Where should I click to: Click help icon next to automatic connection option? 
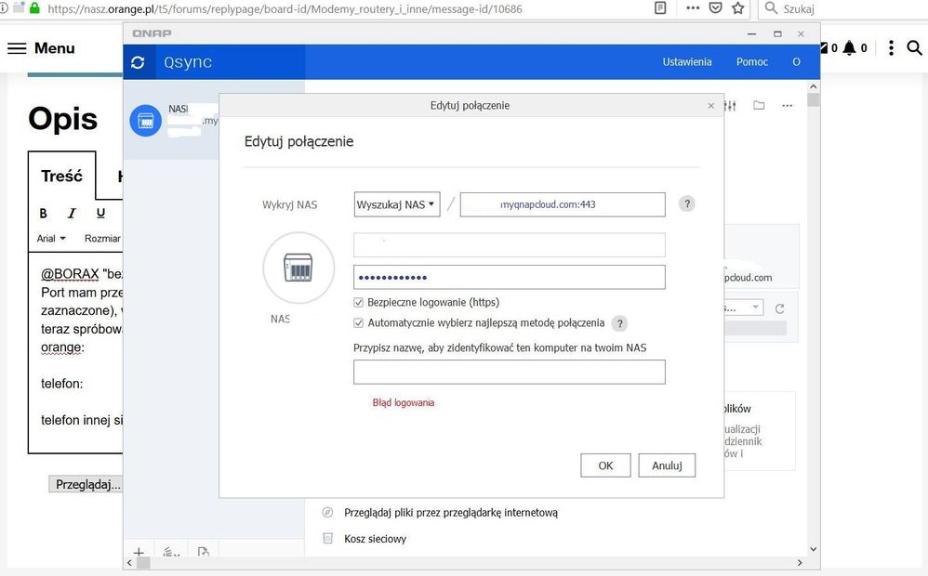(x=619, y=323)
